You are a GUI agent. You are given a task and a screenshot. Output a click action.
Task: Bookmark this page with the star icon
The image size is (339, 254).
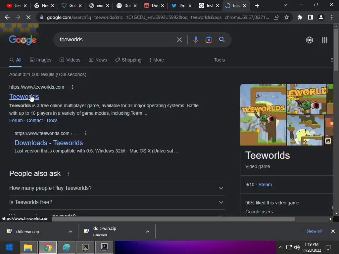[x=287, y=17]
